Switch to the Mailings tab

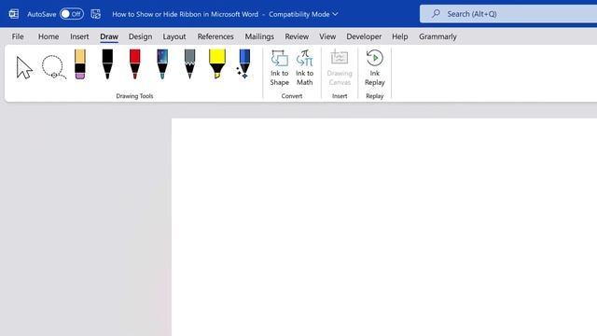pyautogui.click(x=259, y=36)
